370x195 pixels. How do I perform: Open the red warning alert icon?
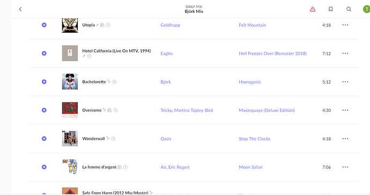313,9
